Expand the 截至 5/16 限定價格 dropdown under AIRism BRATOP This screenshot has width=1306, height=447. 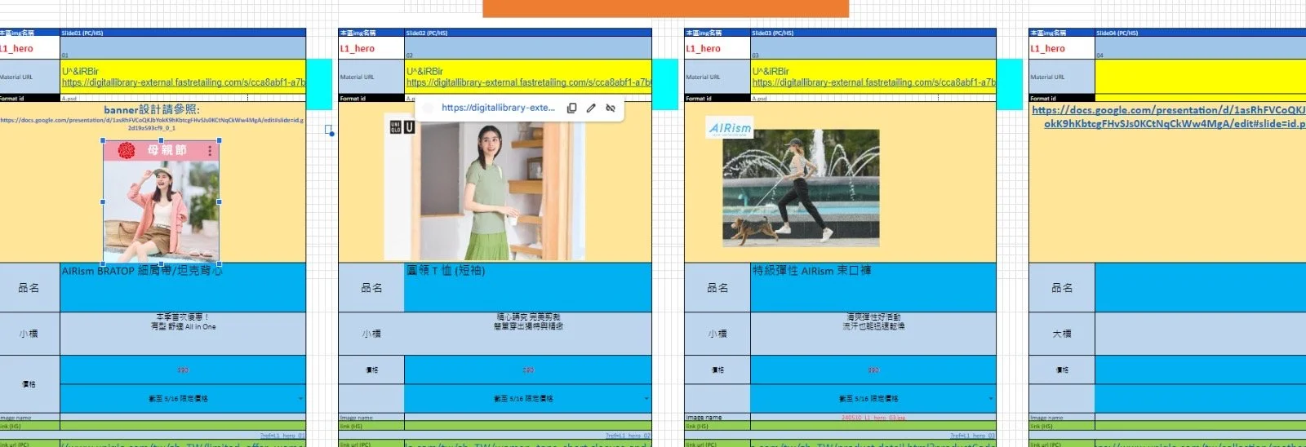click(x=301, y=399)
